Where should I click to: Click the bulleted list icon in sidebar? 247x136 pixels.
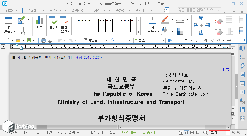(242, 57)
